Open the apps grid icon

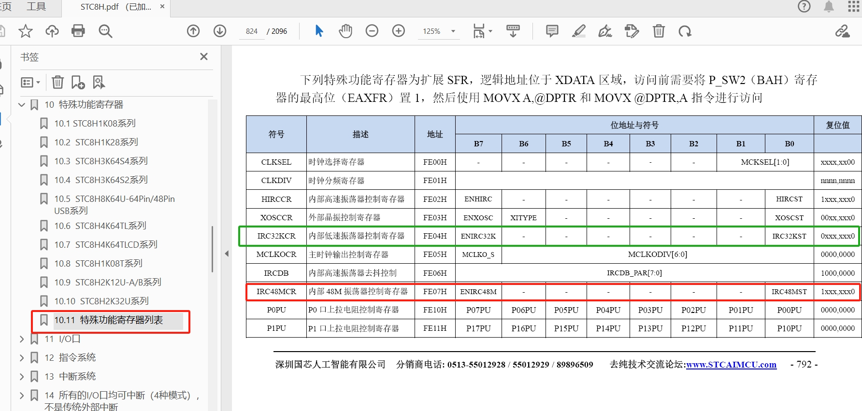coord(854,6)
